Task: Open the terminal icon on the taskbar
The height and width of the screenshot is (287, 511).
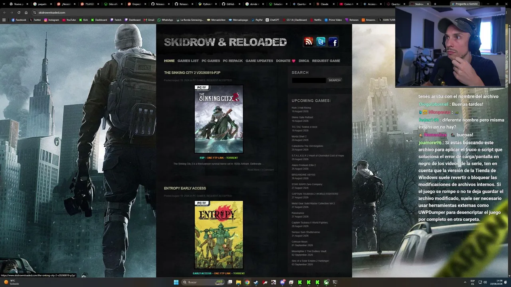Action: tap(335, 282)
